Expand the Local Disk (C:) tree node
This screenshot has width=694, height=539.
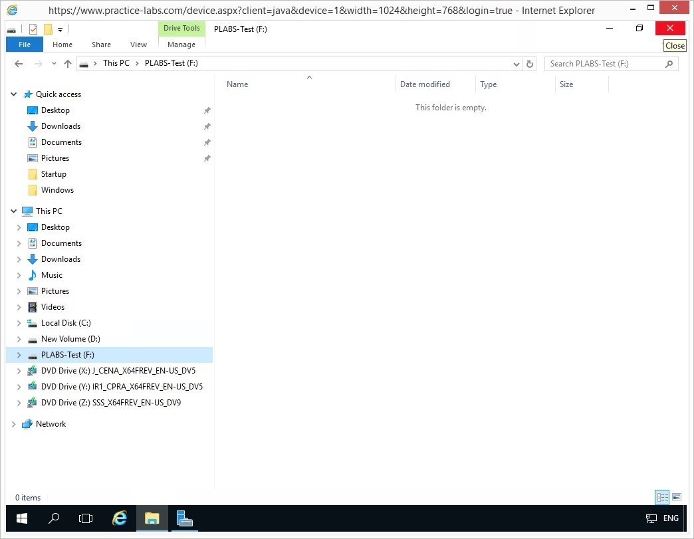pos(19,323)
